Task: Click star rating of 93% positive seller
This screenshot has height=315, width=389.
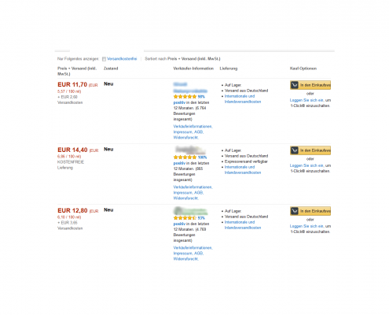Action: [185, 218]
